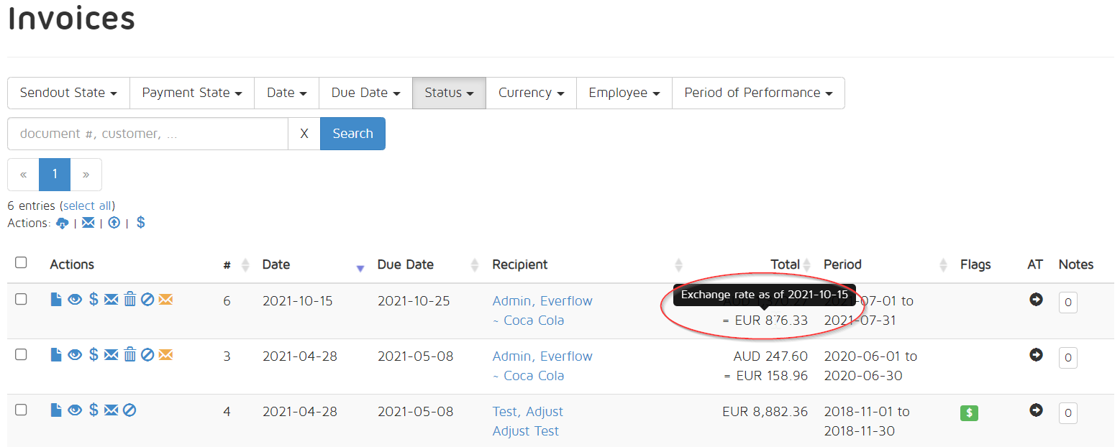Go to page 1 in pagination
Viewport: 1120px width, 447px height.
(55, 175)
